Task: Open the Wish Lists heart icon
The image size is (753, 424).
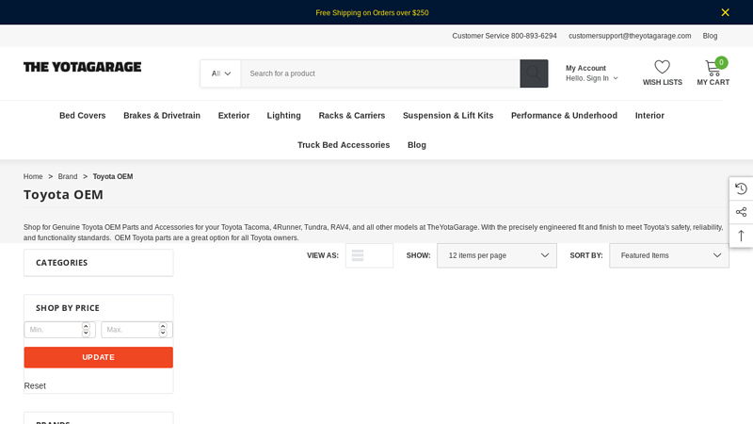Action: tap(662, 68)
